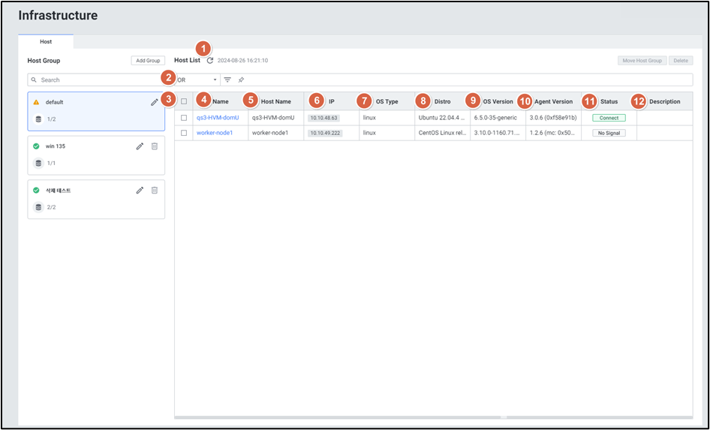The height and width of the screenshot is (430, 710).
Task: Click the horizontal scrollbar under the host table
Action: (338, 416)
